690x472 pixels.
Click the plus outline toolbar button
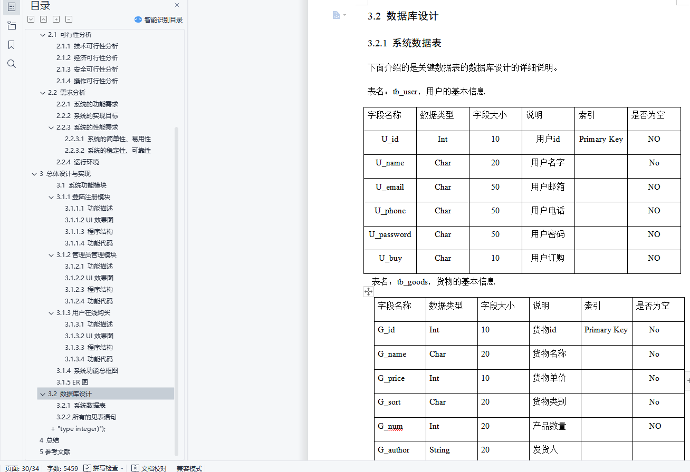pyautogui.click(x=56, y=19)
